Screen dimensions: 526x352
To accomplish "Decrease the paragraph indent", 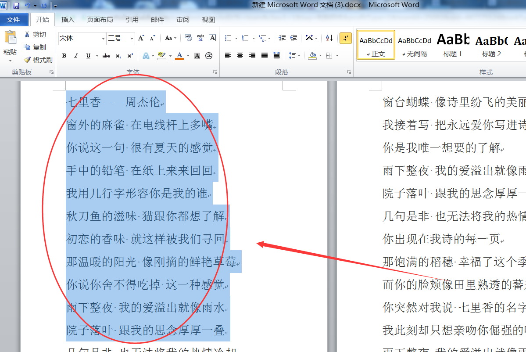I will [x=282, y=38].
